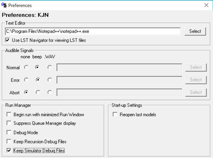The width and height of the screenshot is (213, 158).
Task: Enable Begin run with minimized Run Window
Action: pyautogui.click(x=9, y=115)
